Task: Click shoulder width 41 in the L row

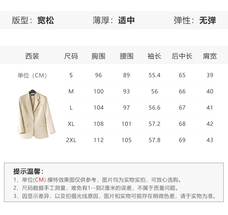Action: tap(210, 107)
